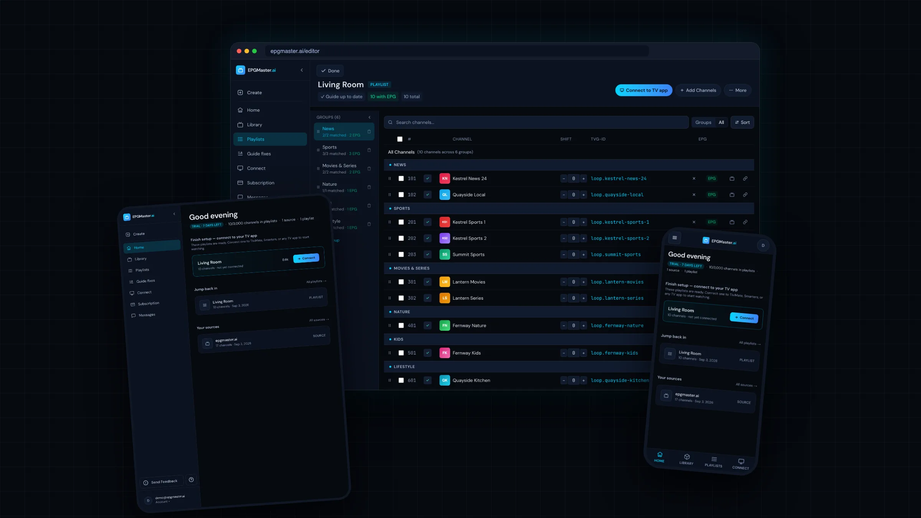Image resolution: width=921 pixels, height=518 pixels.
Task: Collapse the NEWS group header row
Action: (x=569, y=165)
